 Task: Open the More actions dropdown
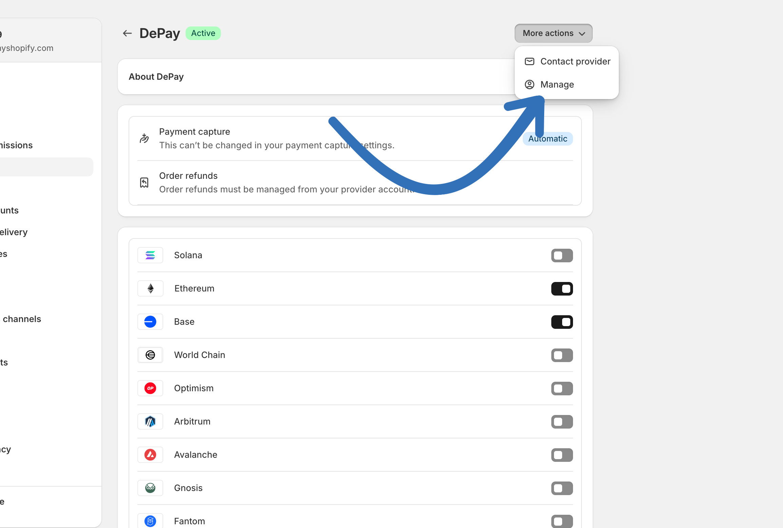[553, 33]
